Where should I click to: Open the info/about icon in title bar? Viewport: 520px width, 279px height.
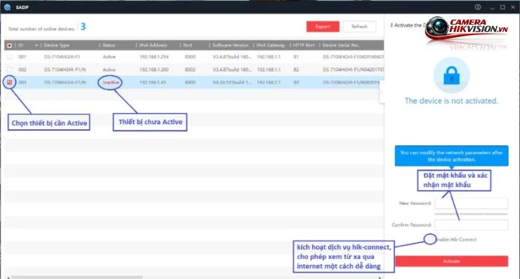tap(478, 7)
